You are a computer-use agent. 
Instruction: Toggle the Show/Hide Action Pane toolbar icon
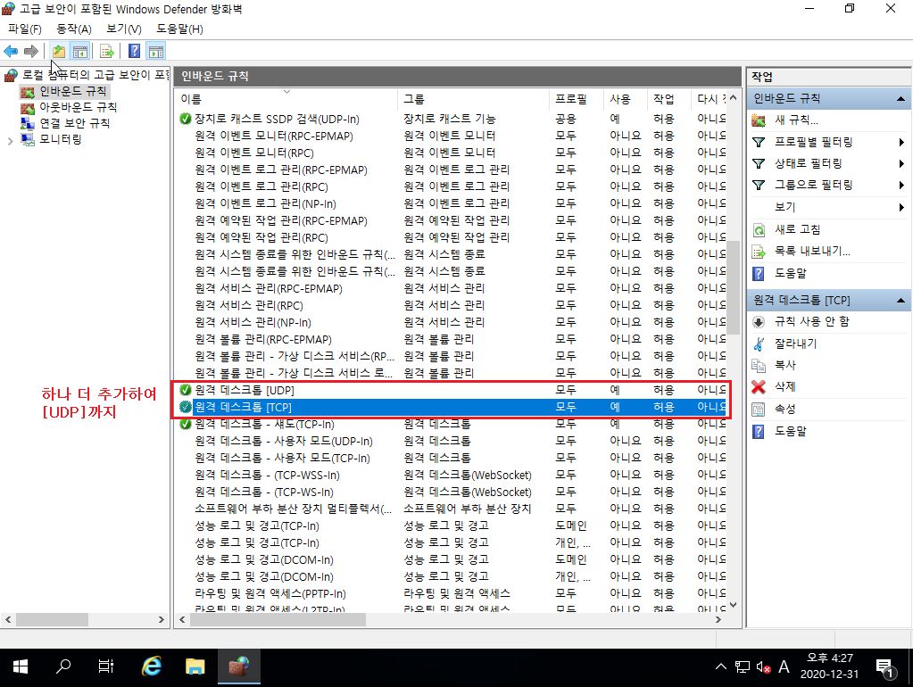(155, 51)
